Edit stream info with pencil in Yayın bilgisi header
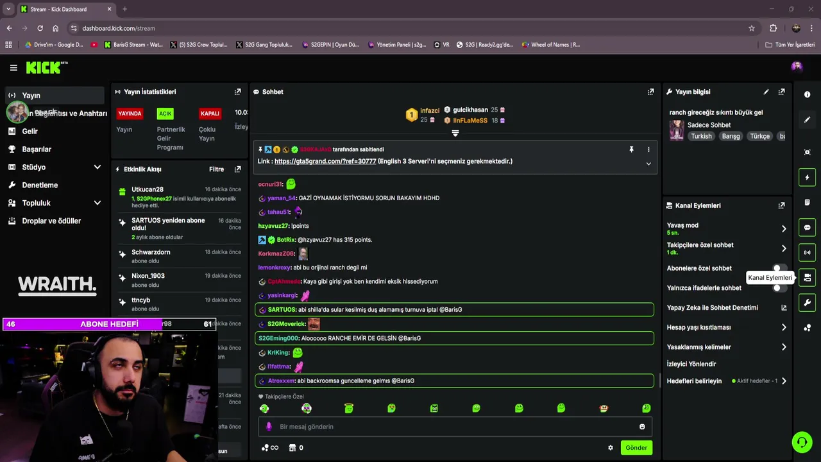The image size is (821, 462). [x=766, y=92]
